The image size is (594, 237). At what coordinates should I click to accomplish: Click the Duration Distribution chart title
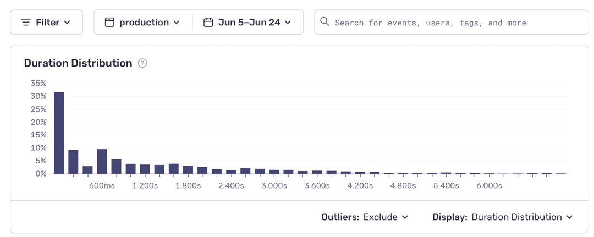(78, 63)
